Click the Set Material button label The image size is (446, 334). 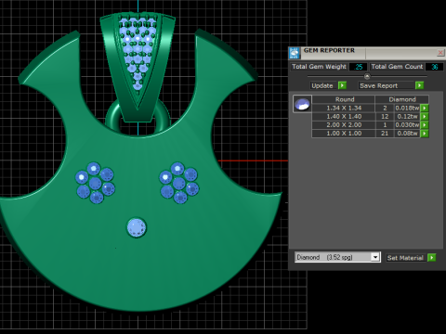(405, 258)
